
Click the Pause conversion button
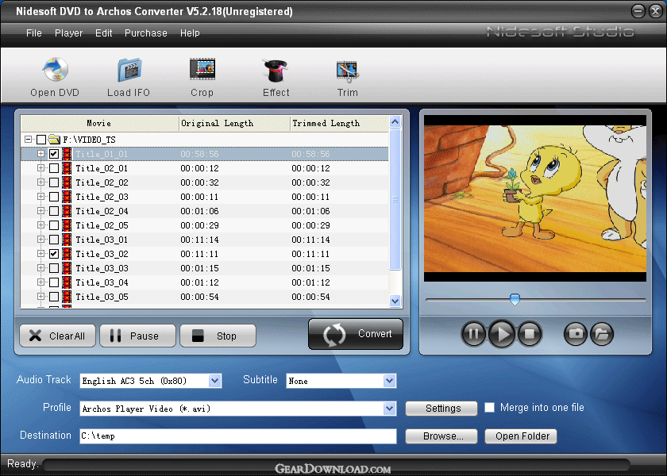click(x=137, y=336)
